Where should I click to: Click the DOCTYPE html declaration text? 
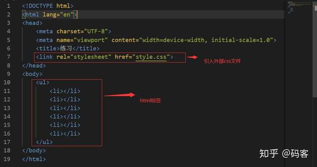[48, 6]
